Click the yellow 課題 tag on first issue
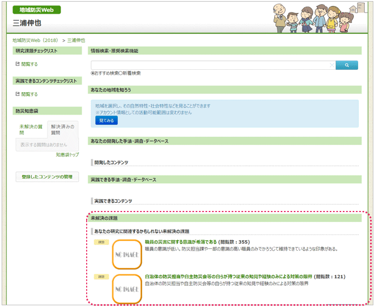 (102, 241)
